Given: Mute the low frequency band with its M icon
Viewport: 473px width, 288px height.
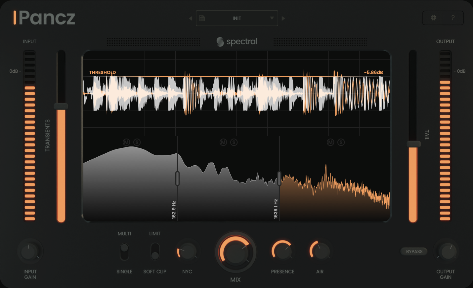Looking at the screenshot, I should click(x=126, y=142).
